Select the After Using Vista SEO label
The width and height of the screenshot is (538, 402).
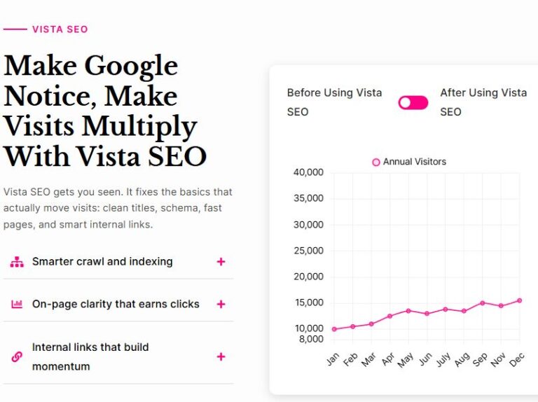click(x=483, y=102)
